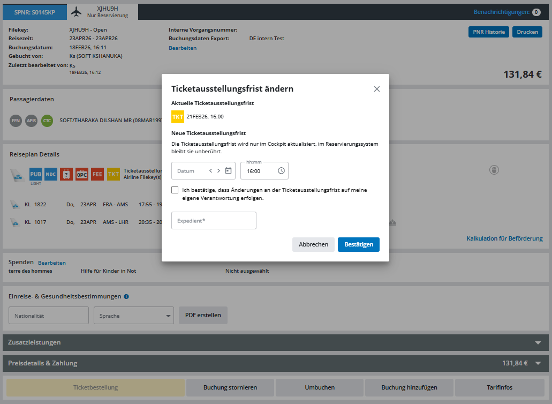Image resolution: width=552 pixels, height=404 pixels.
Task: Expand Preisdetails & Zahlung section
Action: click(538, 363)
